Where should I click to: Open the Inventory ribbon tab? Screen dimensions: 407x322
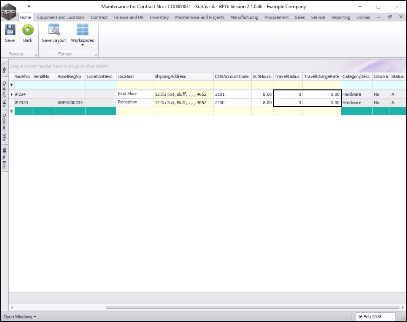[159, 17]
